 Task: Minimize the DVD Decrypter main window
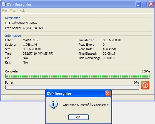[x=138, y=4]
